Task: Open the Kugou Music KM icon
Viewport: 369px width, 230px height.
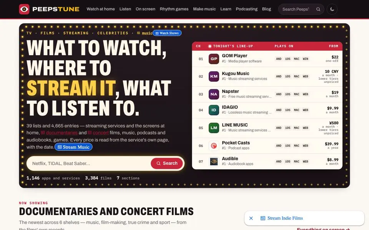Action: [214, 76]
